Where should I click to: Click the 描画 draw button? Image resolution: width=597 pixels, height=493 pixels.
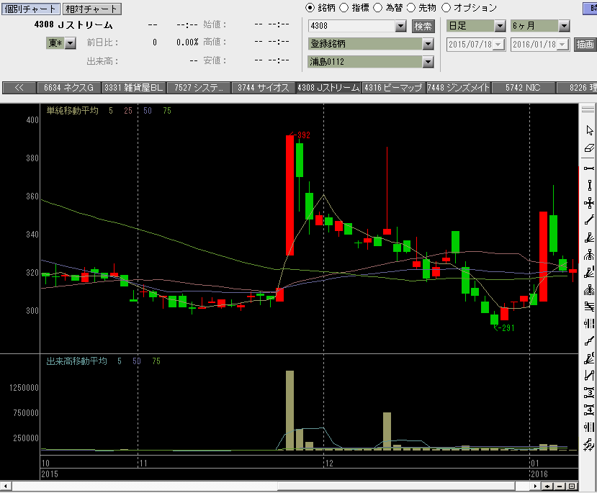pos(585,45)
